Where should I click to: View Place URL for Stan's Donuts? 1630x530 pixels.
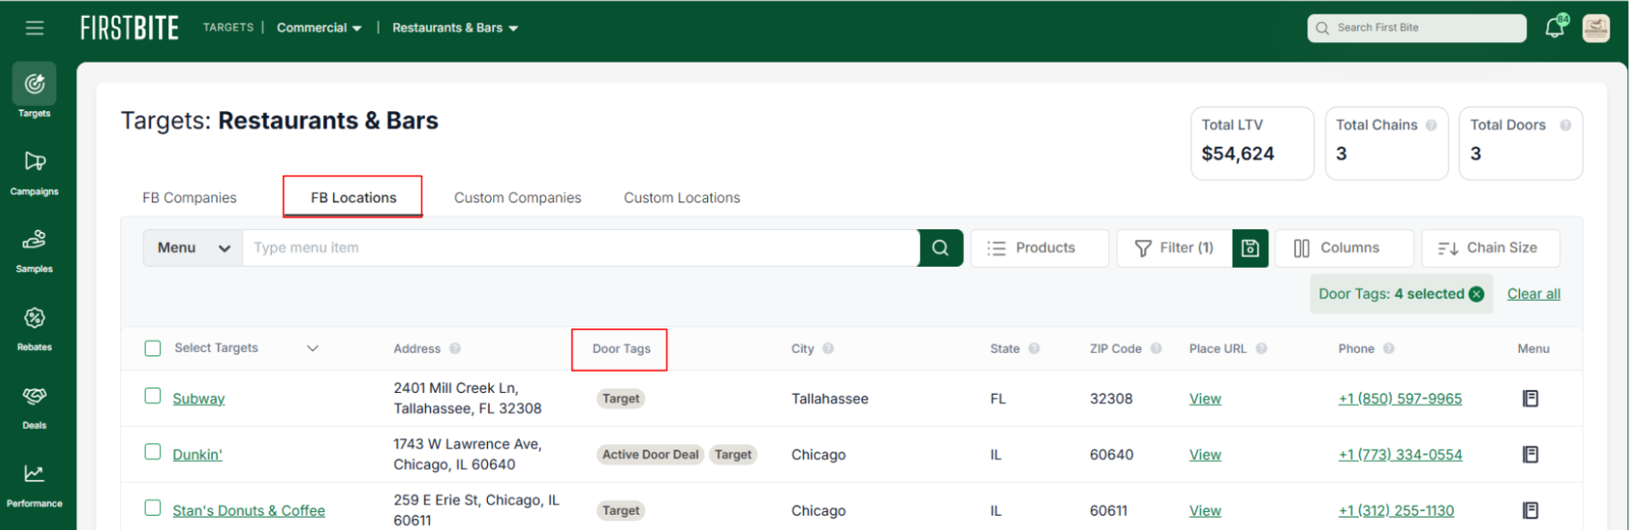coord(1205,510)
